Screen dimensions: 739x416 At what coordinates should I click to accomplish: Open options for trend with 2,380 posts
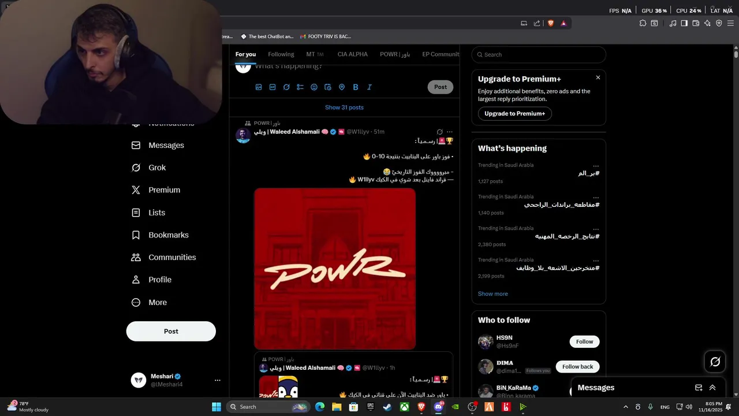[x=596, y=229]
